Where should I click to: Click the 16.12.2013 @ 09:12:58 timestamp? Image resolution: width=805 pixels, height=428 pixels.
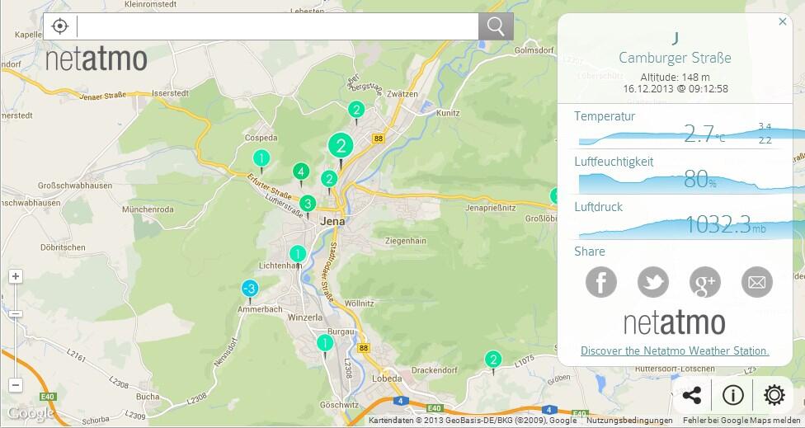676,89
